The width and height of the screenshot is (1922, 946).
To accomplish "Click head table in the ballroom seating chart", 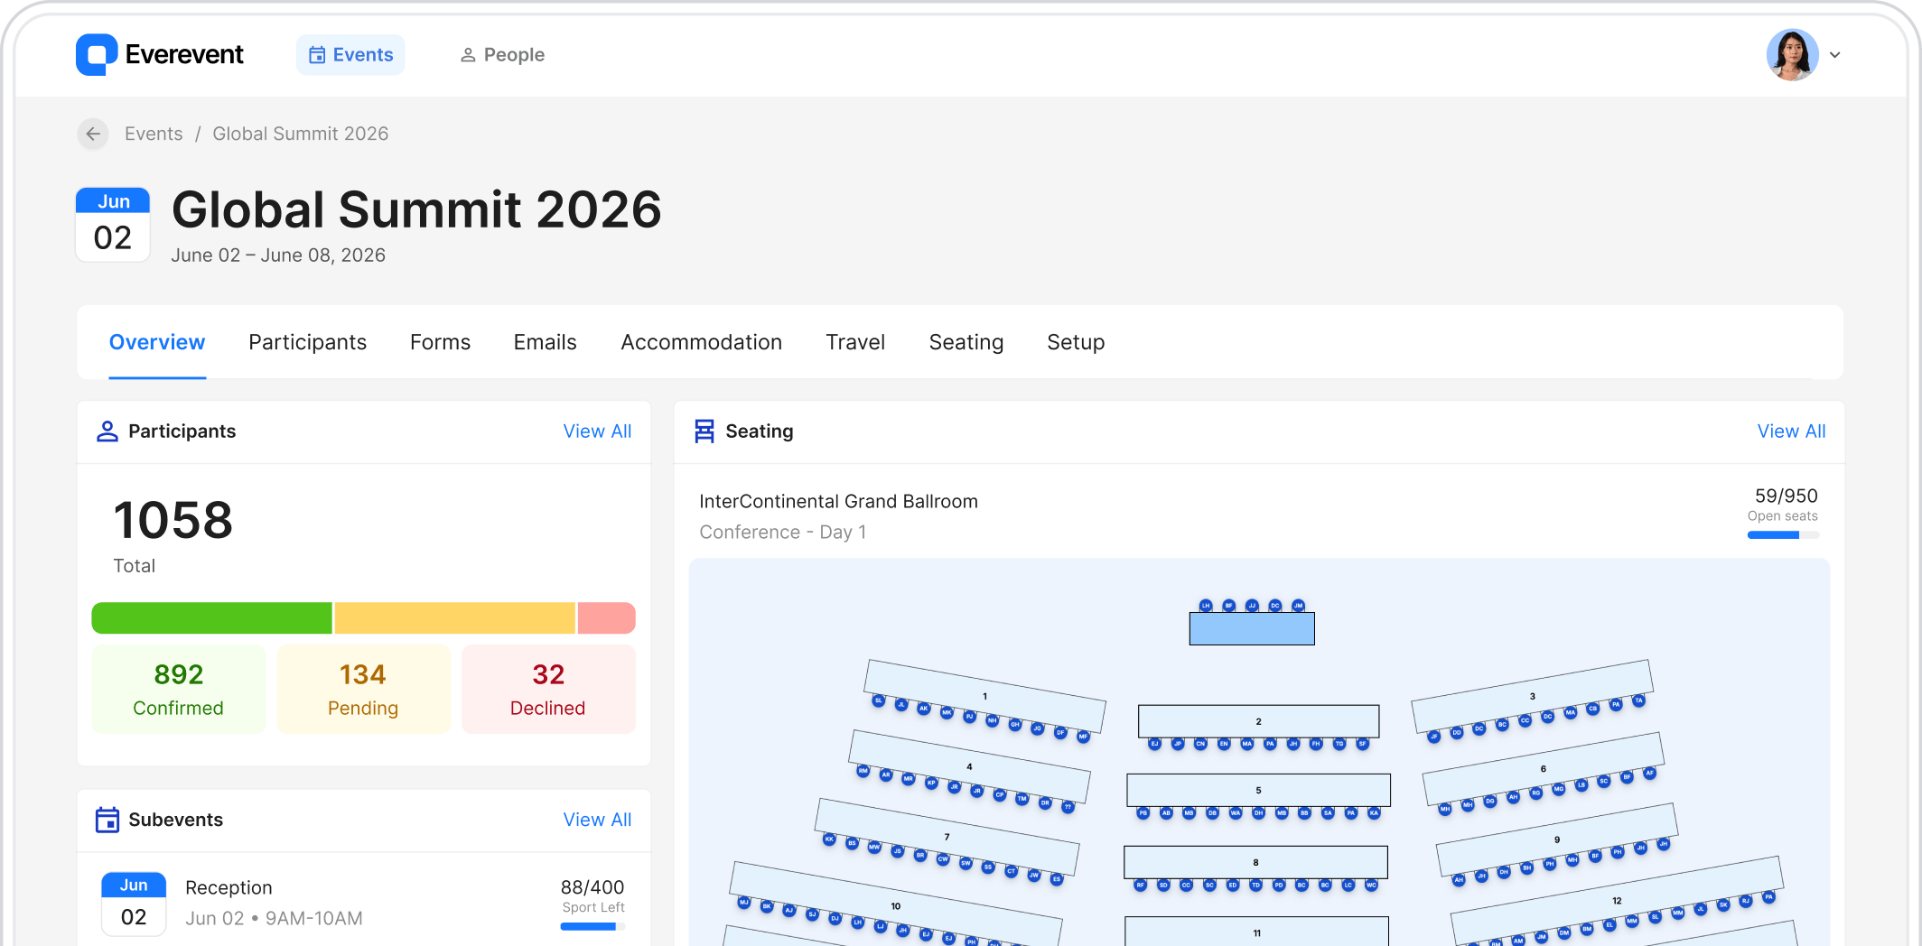I will (x=1252, y=626).
